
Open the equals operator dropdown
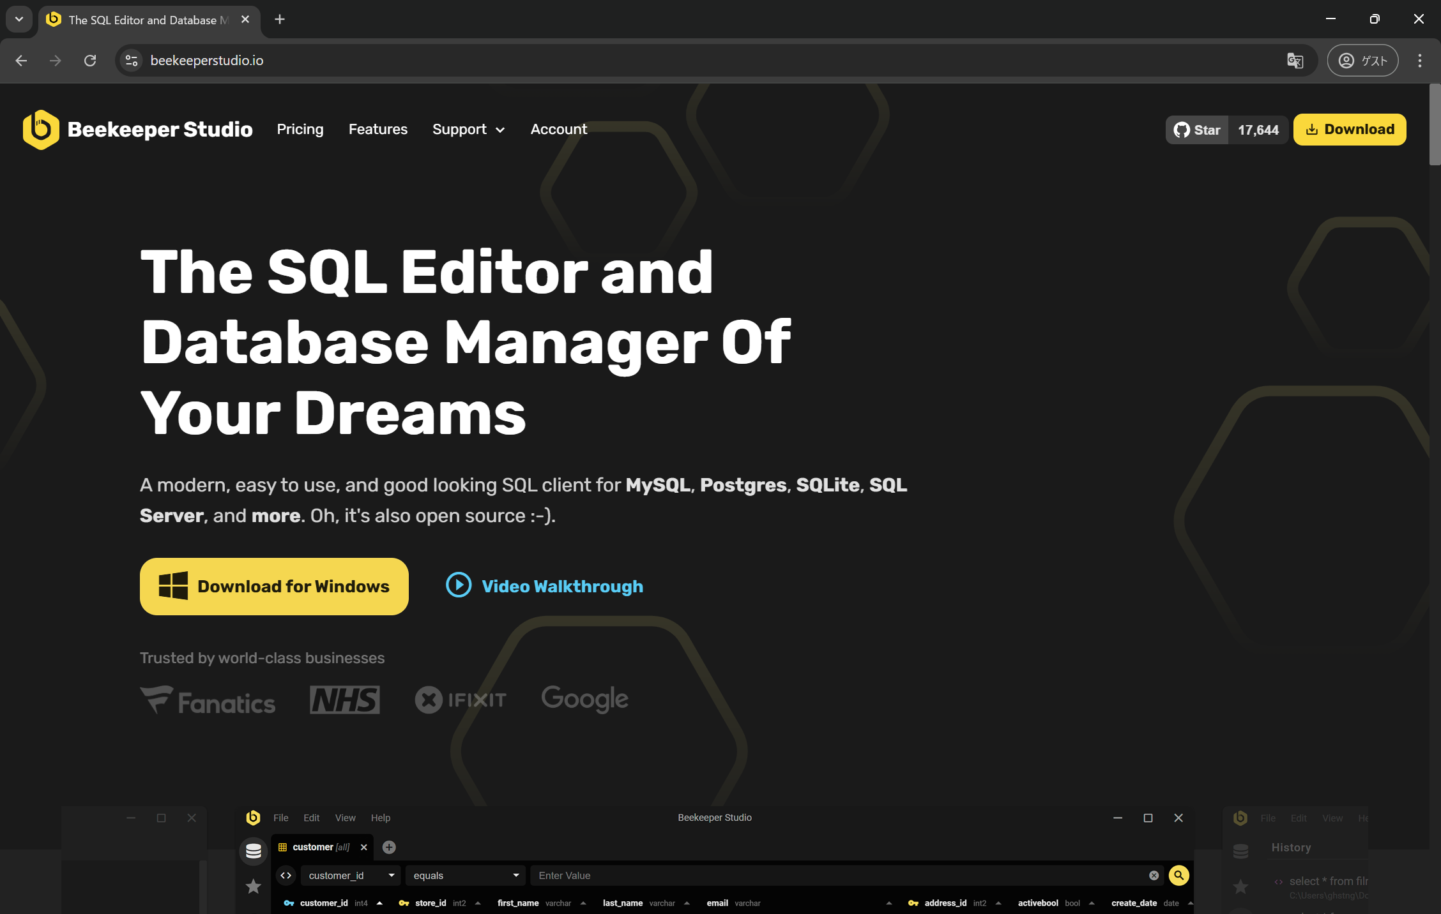tap(466, 876)
